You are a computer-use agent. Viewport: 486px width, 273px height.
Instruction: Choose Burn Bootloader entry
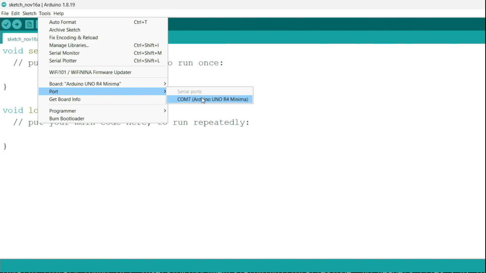(x=103, y=118)
